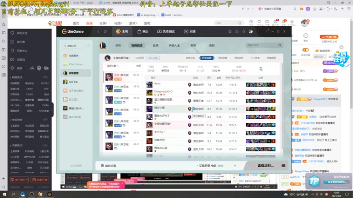Open 辅助设置 helper settings
This screenshot has width=353, height=198.
pyautogui.click(x=109, y=166)
